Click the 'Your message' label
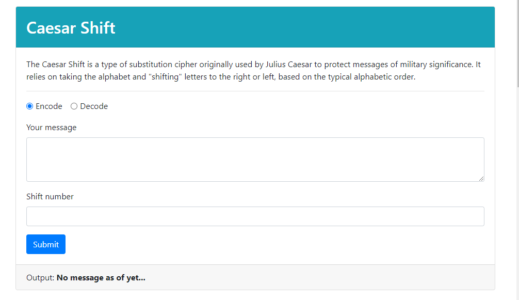 coord(51,127)
